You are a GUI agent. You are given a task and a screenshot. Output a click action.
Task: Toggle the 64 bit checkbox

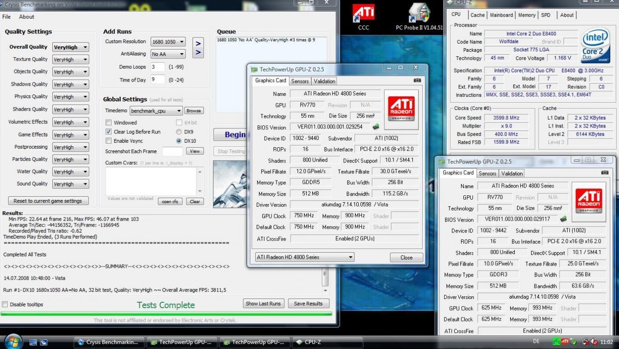pos(179,122)
